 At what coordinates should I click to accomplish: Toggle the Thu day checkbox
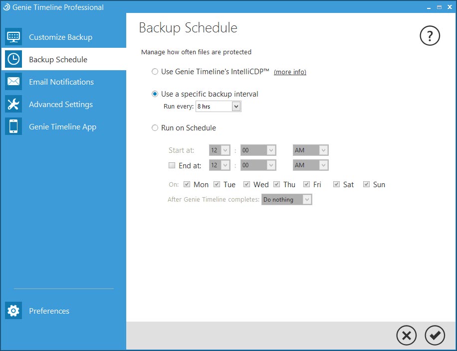pos(276,184)
